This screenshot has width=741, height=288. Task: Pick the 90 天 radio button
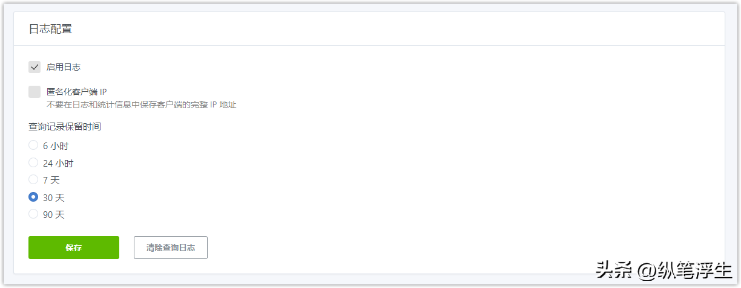pos(33,214)
